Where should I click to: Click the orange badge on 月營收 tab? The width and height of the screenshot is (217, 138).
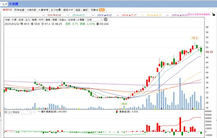click(x=102, y=10)
